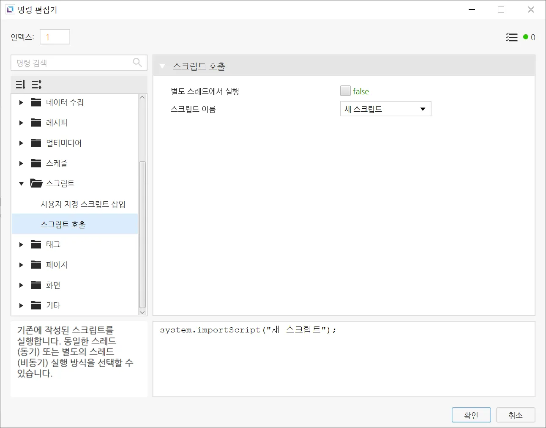Expand the 데이터 수집 tree node
This screenshot has height=428, width=546.
click(x=21, y=102)
